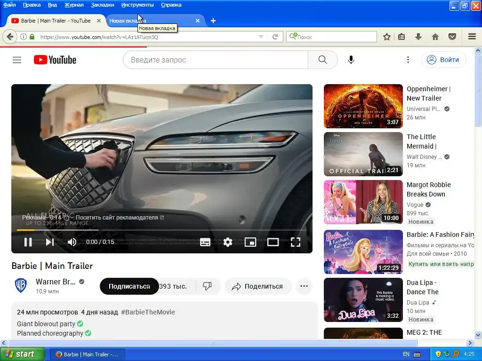
Task: Open the Windows start menu
Action: pyautogui.click(x=22, y=354)
